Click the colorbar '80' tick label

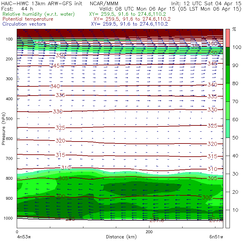click(235, 83)
